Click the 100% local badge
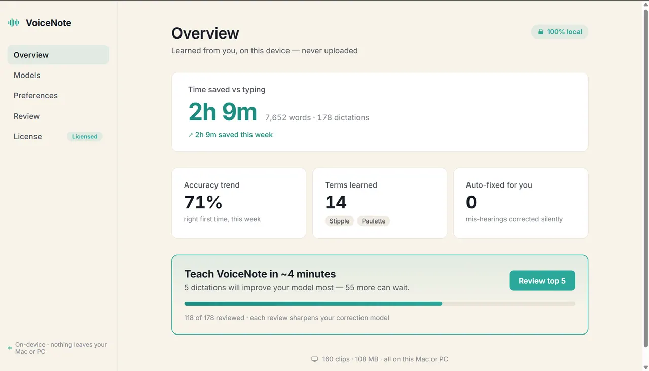 click(x=559, y=32)
